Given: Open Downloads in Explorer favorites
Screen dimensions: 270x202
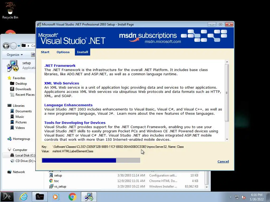Looking at the screenshot, I should point(23,89).
